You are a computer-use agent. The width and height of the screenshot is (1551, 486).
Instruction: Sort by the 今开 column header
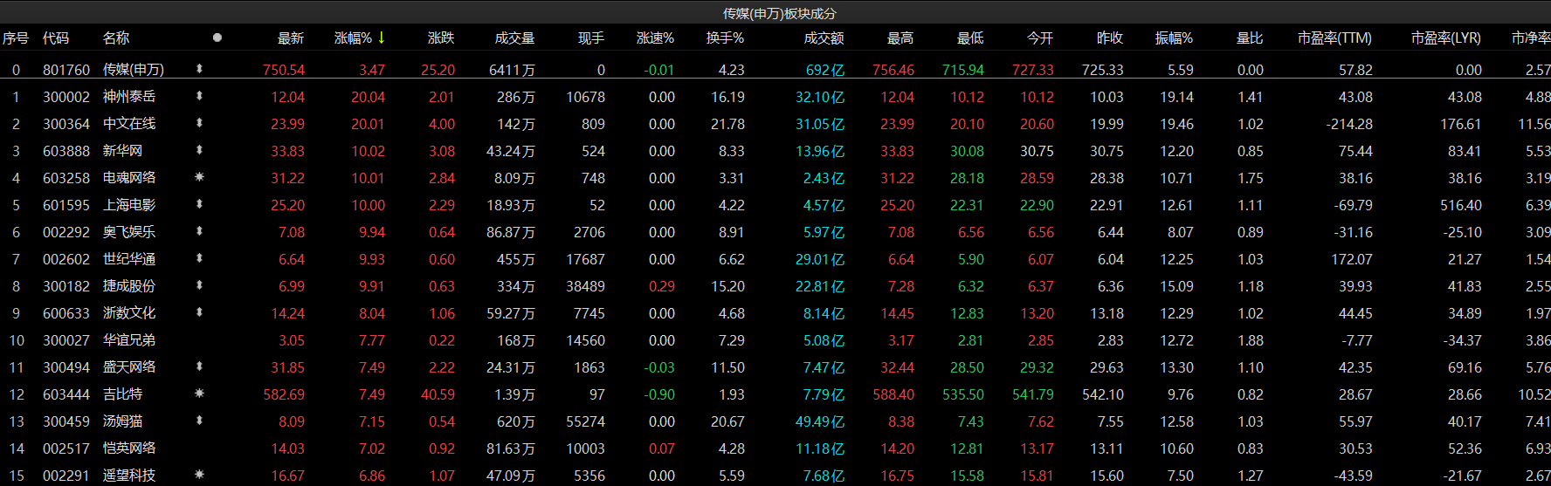pos(1040,38)
